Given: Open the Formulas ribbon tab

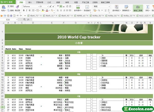Looking at the screenshot, I should (x=49, y=2).
